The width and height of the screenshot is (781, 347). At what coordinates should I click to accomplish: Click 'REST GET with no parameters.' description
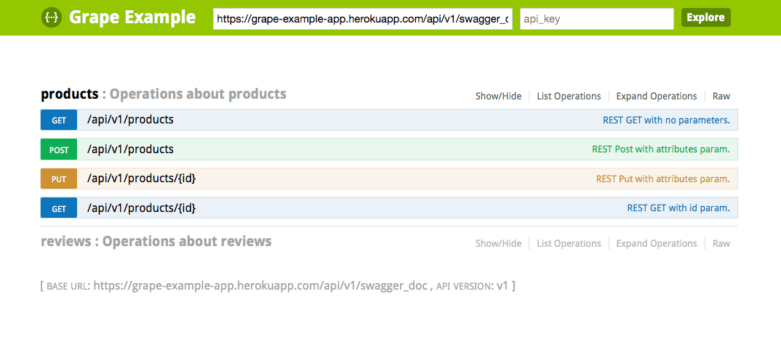(665, 121)
